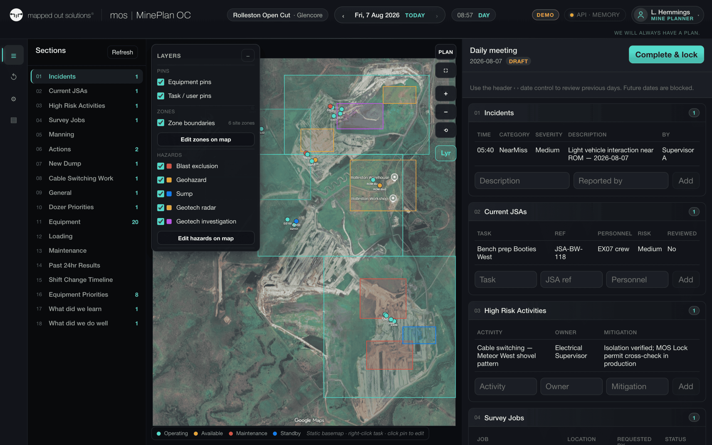Viewport: 712px width, 445px height.
Task: Open L. Hemmings user dropdown
Action: tap(667, 15)
